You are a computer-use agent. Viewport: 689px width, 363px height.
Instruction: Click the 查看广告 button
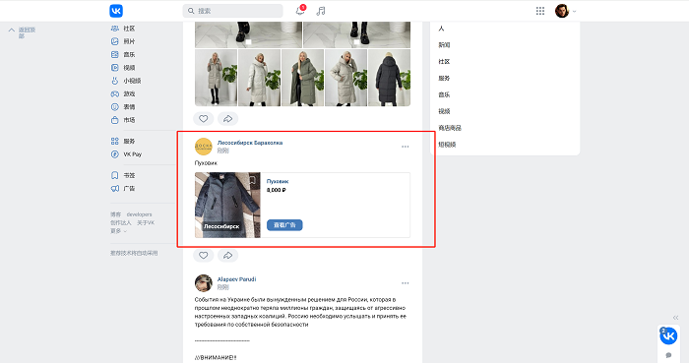[x=284, y=224]
